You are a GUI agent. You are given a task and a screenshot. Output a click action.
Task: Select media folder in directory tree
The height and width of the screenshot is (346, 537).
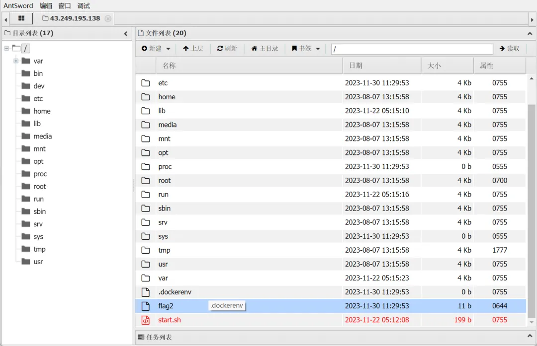42,137
